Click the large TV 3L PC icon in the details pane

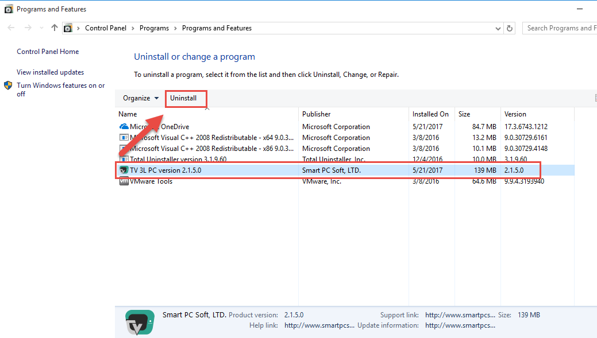(140, 323)
